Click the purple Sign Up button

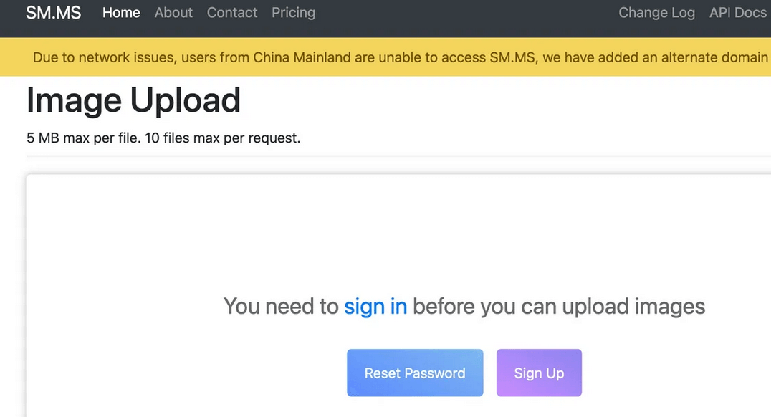pyautogui.click(x=539, y=373)
